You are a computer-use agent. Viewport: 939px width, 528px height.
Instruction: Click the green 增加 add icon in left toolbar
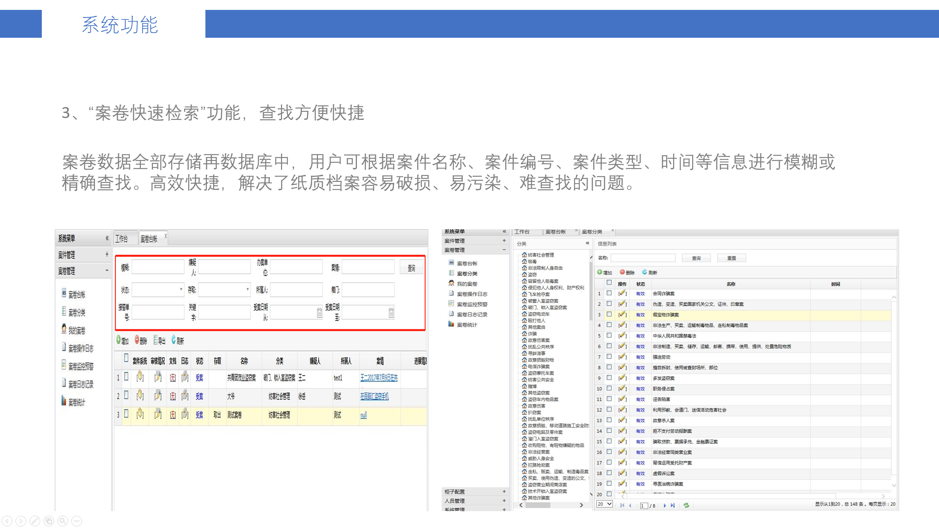click(x=119, y=340)
